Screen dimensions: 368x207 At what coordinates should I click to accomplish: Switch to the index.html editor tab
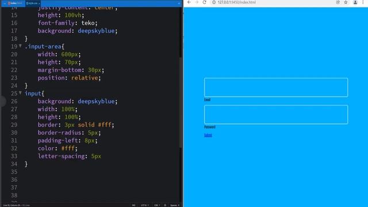coord(15,3)
